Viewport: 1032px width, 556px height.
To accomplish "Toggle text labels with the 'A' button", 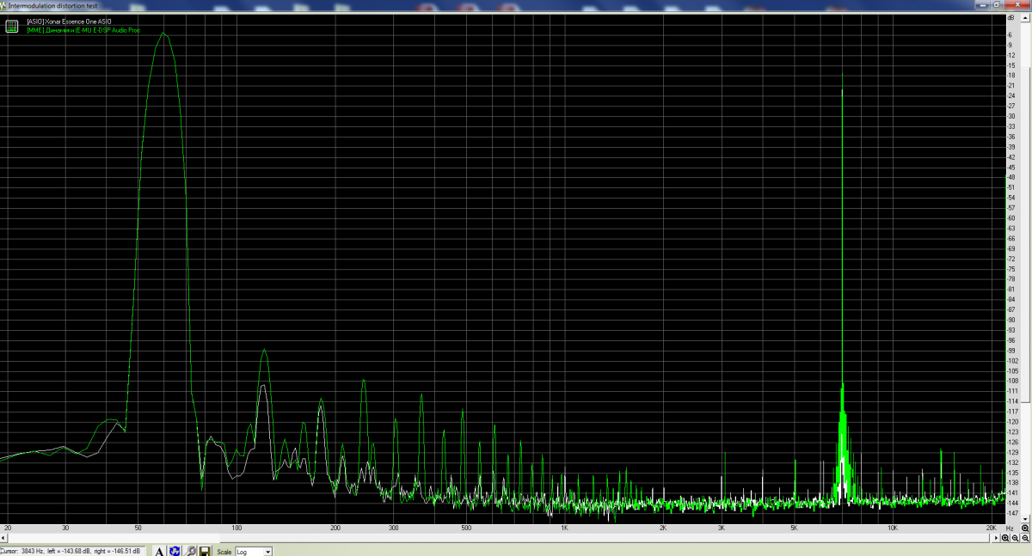I will 159,551.
